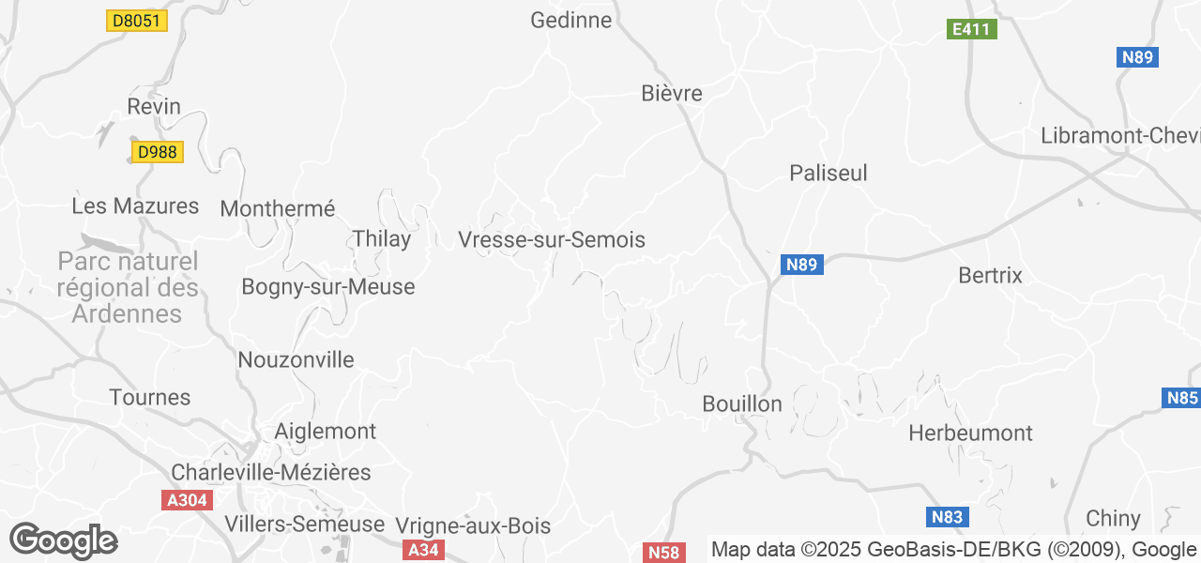
Task: Select the Herbeumont town label
Action: pos(971,434)
